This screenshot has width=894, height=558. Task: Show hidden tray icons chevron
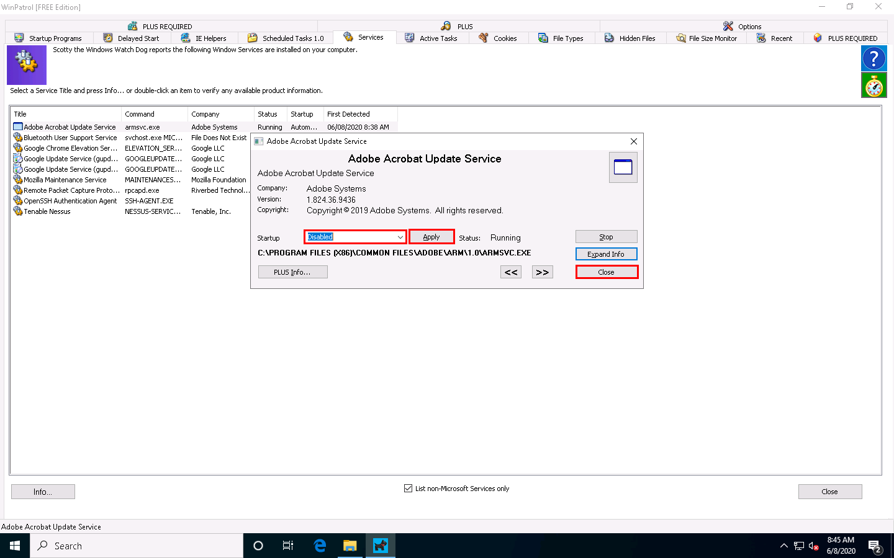coord(783,546)
